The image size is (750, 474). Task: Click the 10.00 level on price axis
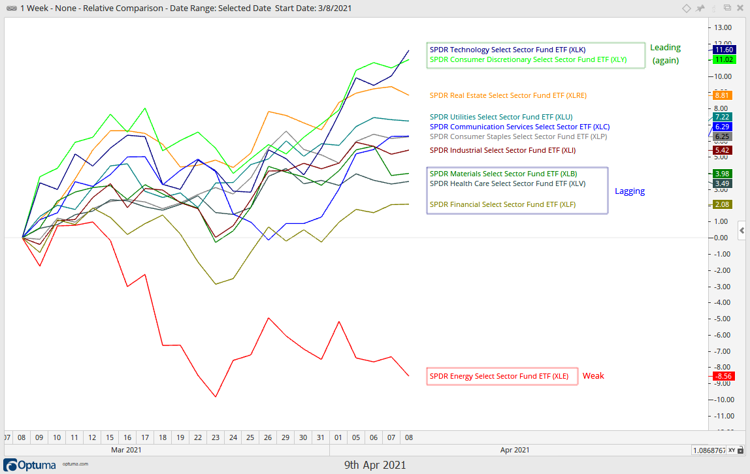(723, 76)
